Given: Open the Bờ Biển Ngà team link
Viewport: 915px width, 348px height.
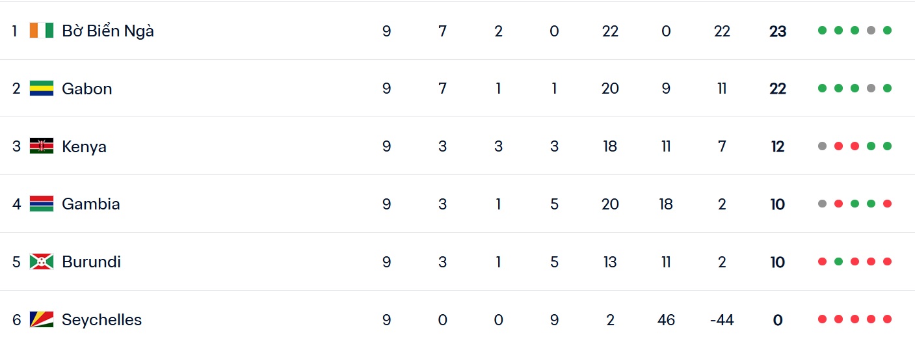Looking at the screenshot, I should [x=108, y=31].
